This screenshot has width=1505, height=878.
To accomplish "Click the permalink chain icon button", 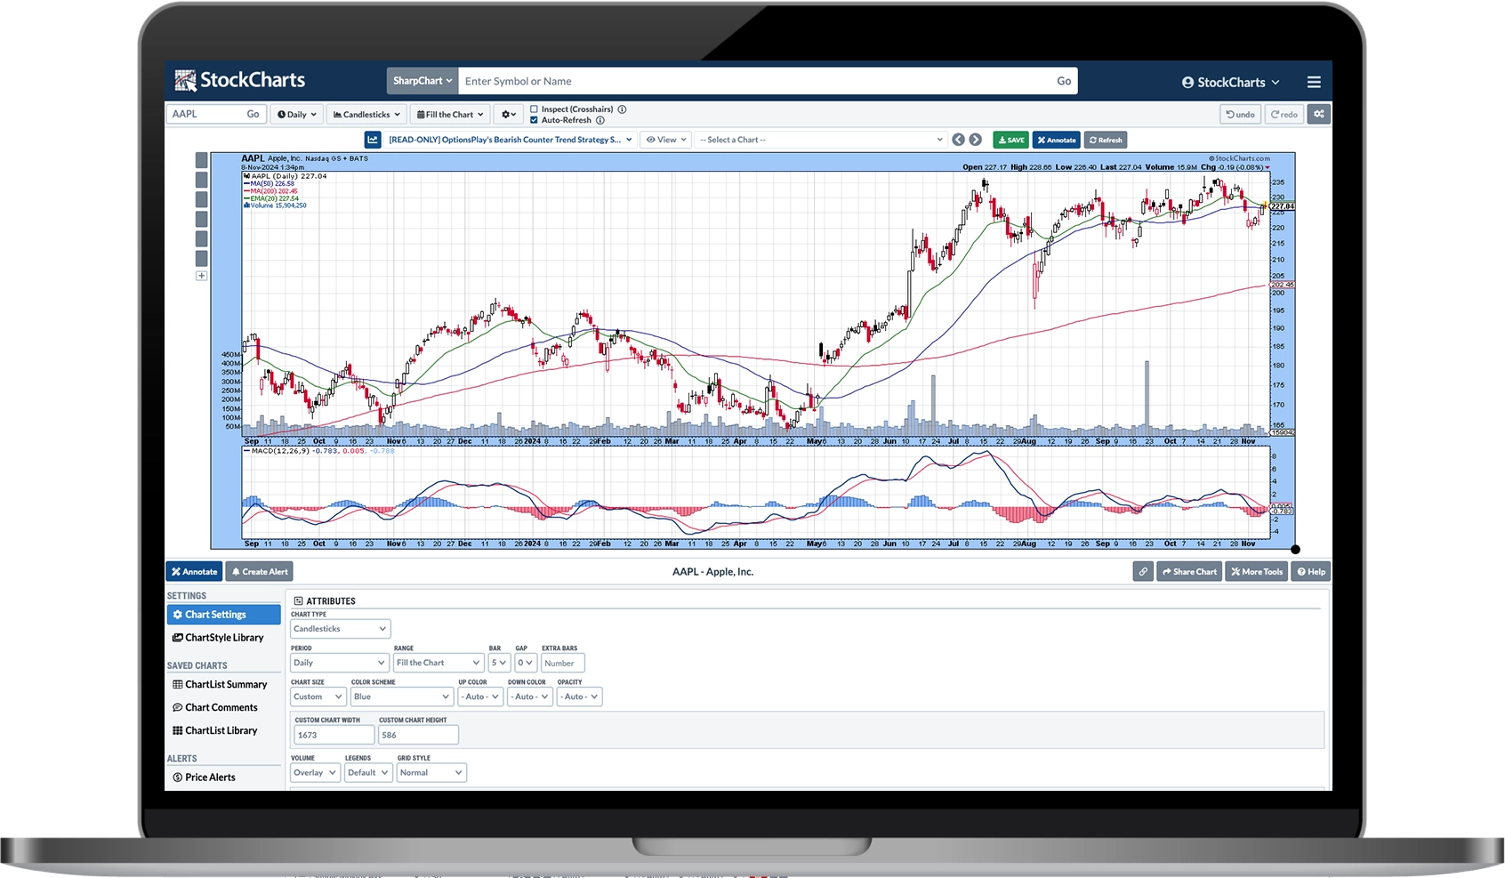I will [1143, 572].
